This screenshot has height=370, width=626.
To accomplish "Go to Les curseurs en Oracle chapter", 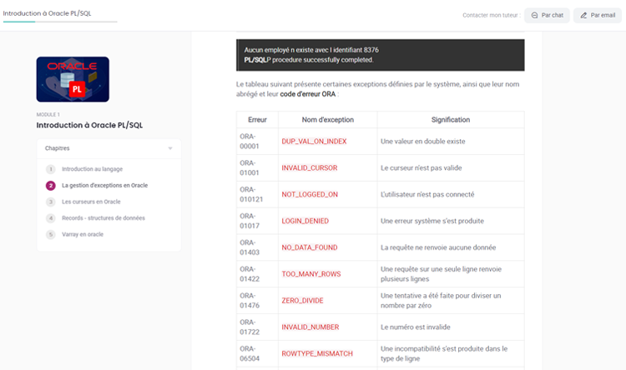I will tap(91, 202).
